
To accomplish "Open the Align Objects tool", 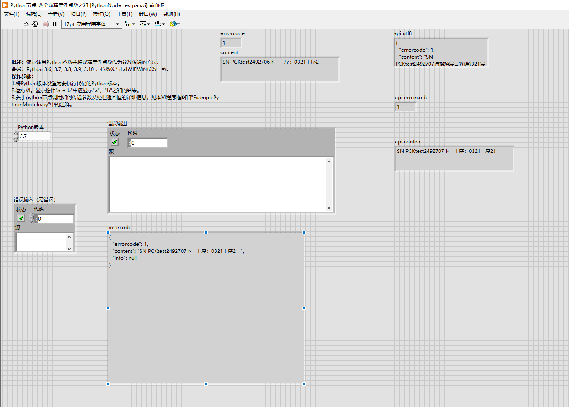I will coord(130,24).
